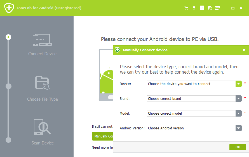Click the Connect Device label

click(42, 54)
